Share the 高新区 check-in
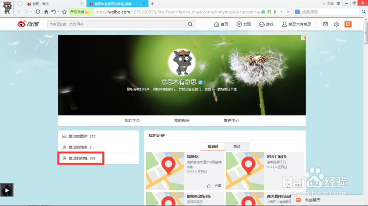 [x=218, y=186]
